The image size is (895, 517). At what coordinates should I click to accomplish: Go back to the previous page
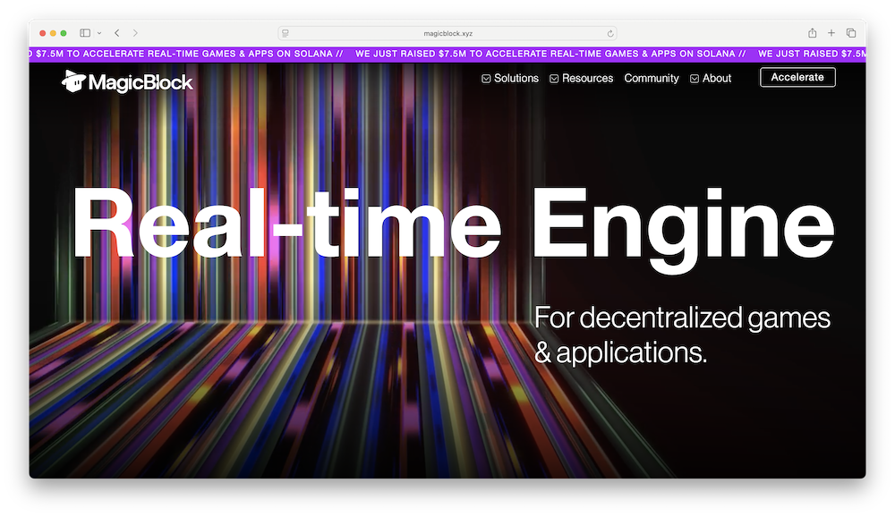click(x=117, y=33)
